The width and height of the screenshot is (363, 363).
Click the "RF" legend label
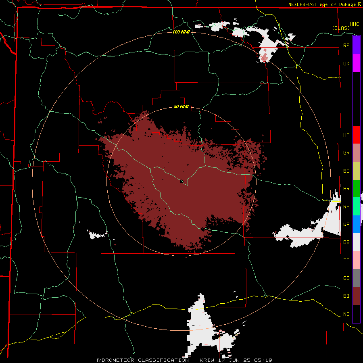tap(346, 45)
